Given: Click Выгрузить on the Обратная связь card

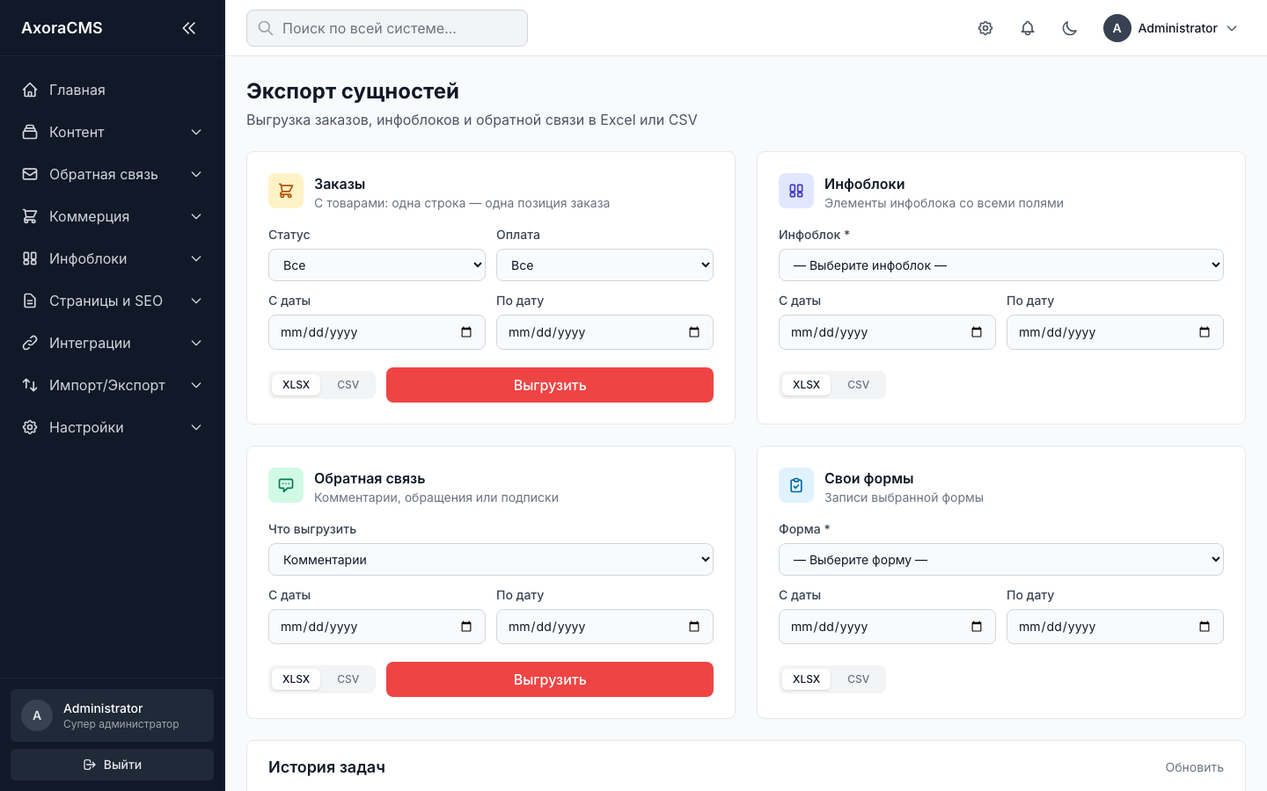Looking at the screenshot, I should (550, 679).
